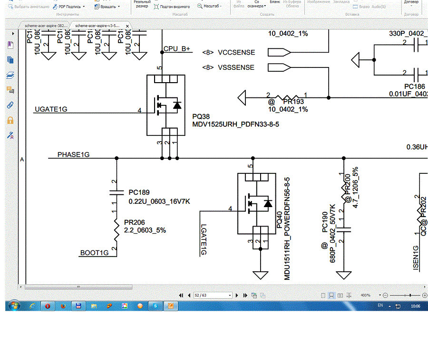This screenshot has height=342, width=428.
Task: Switch to scheme-acer-aspire-382 tab
Action: 45,25
